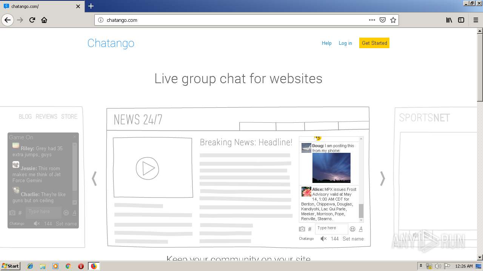Open the Help link

326,43
